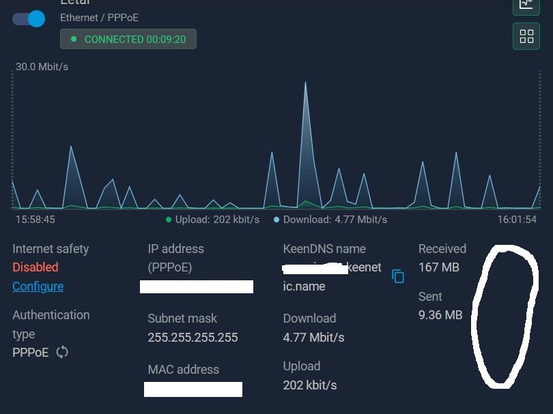
Task: Click the red Disabled status text
Action: tap(36, 267)
